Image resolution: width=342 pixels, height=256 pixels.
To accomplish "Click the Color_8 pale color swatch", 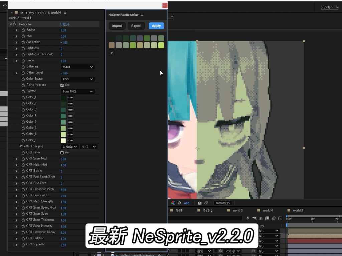I will [x=63, y=140].
